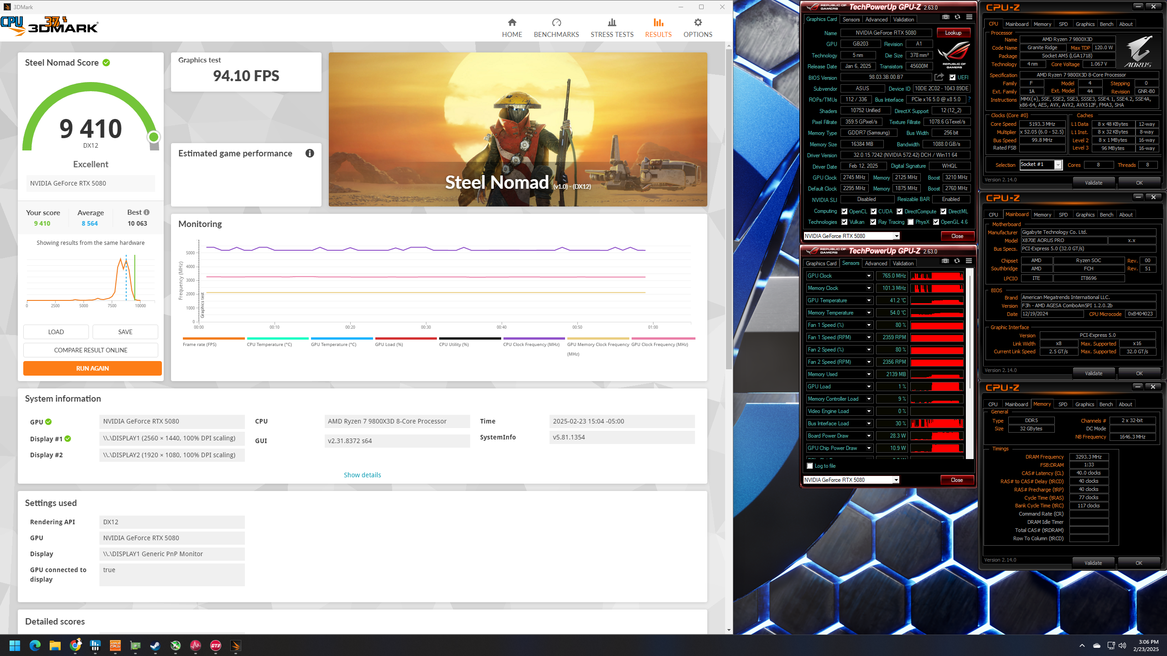Click the Lookup button in GPU-Z
1167x656 pixels.
953,33
